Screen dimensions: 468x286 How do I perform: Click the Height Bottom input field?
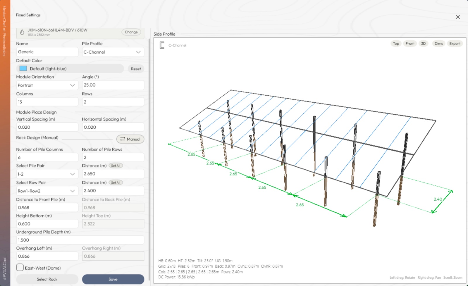click(x=47, y=224)
